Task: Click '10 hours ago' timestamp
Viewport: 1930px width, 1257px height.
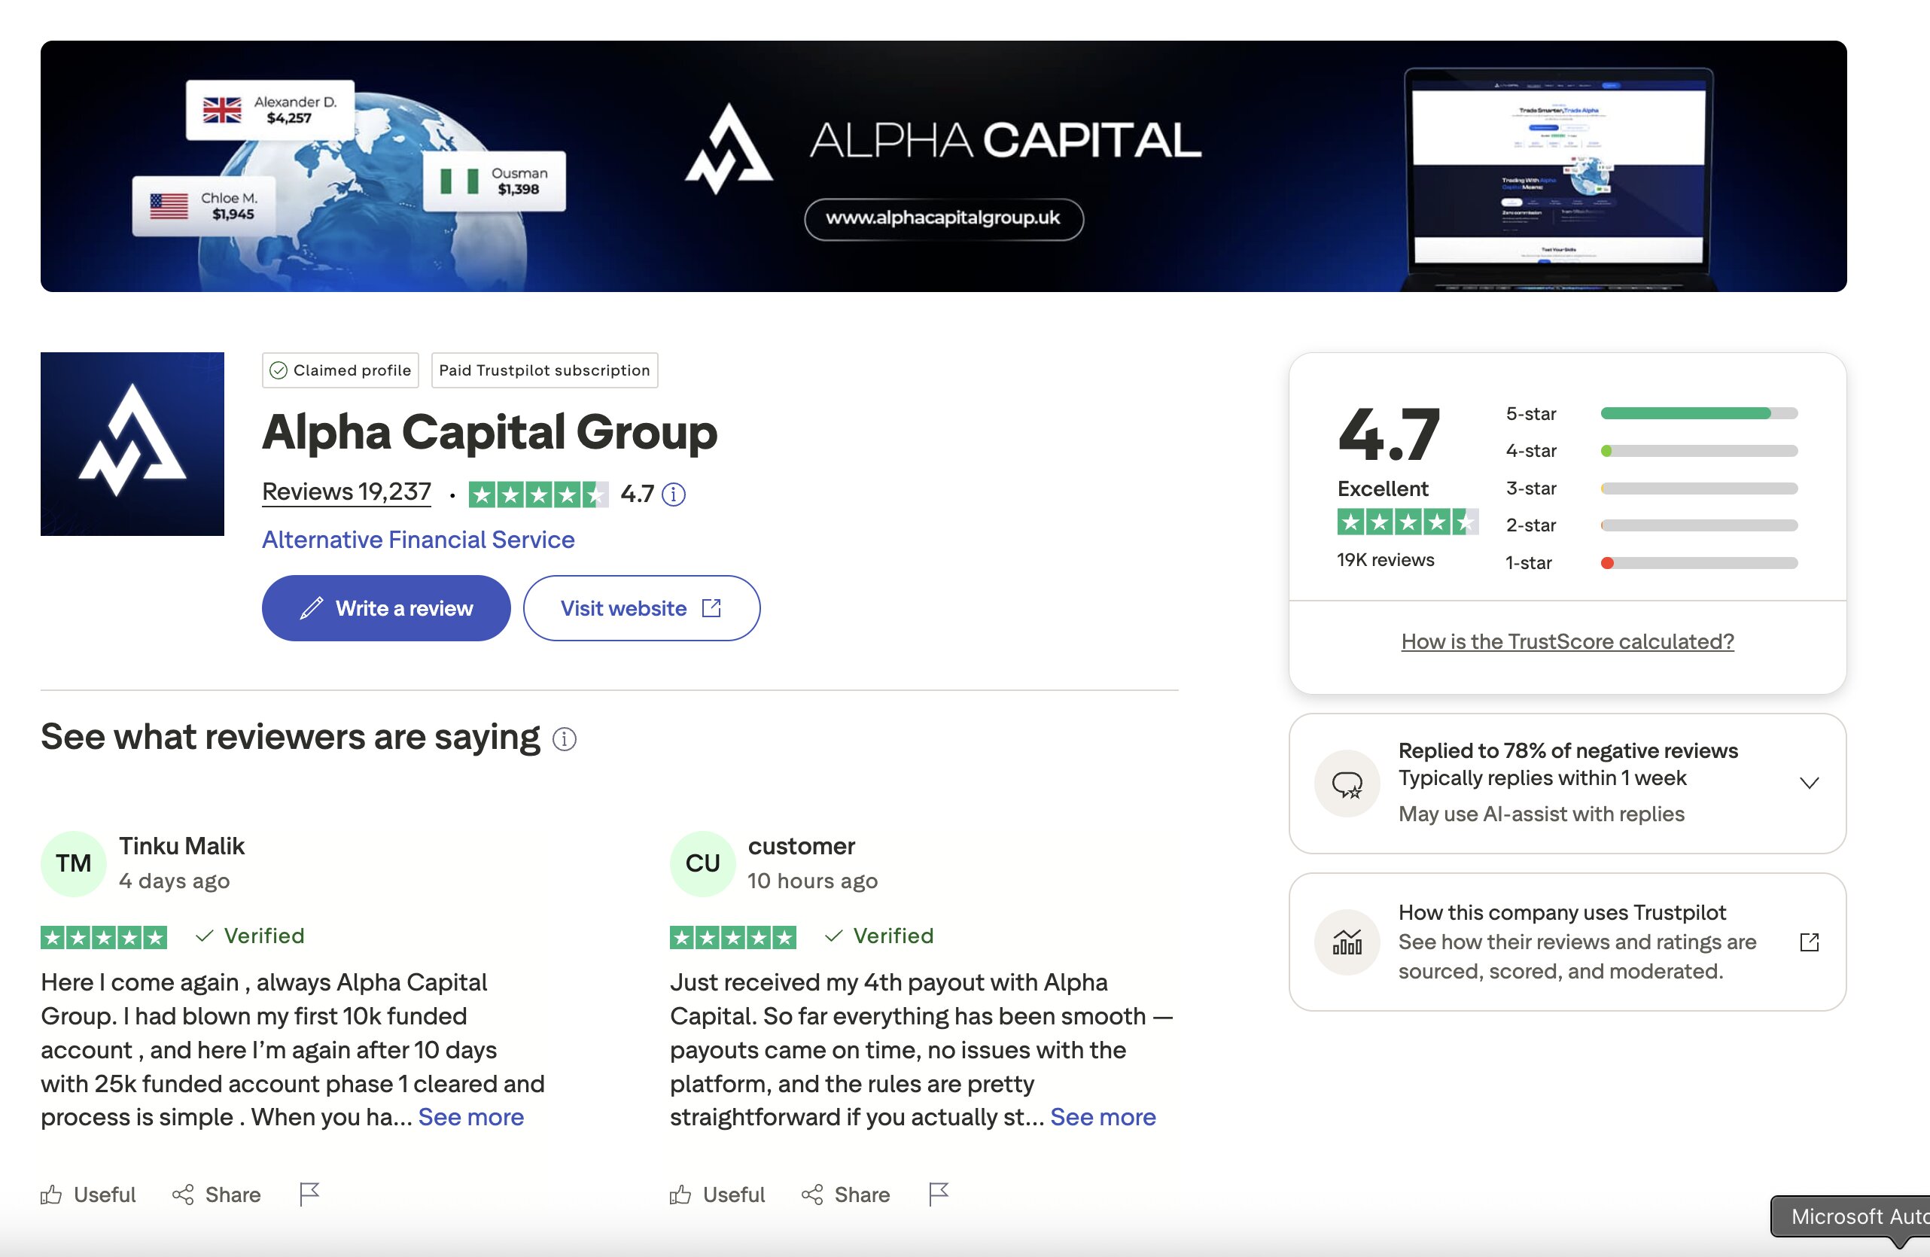Action: click(x=812, y=881)
